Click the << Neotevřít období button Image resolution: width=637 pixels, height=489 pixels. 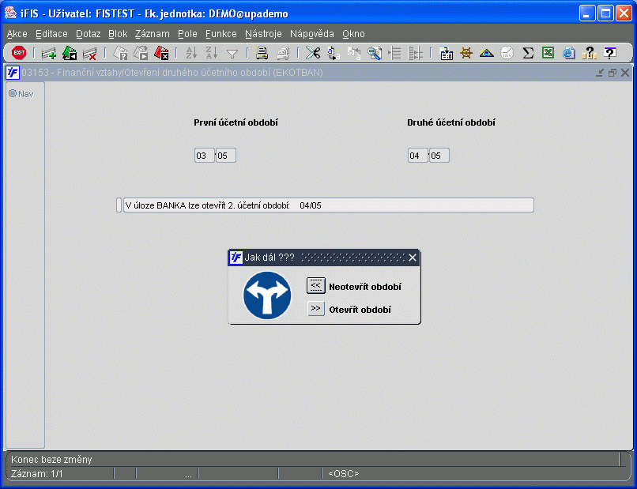tap(315, 285)
